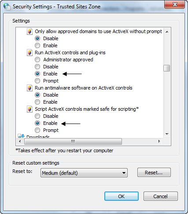
Task: Select Enable under Only allow approved domains
Action: (37, 45)
